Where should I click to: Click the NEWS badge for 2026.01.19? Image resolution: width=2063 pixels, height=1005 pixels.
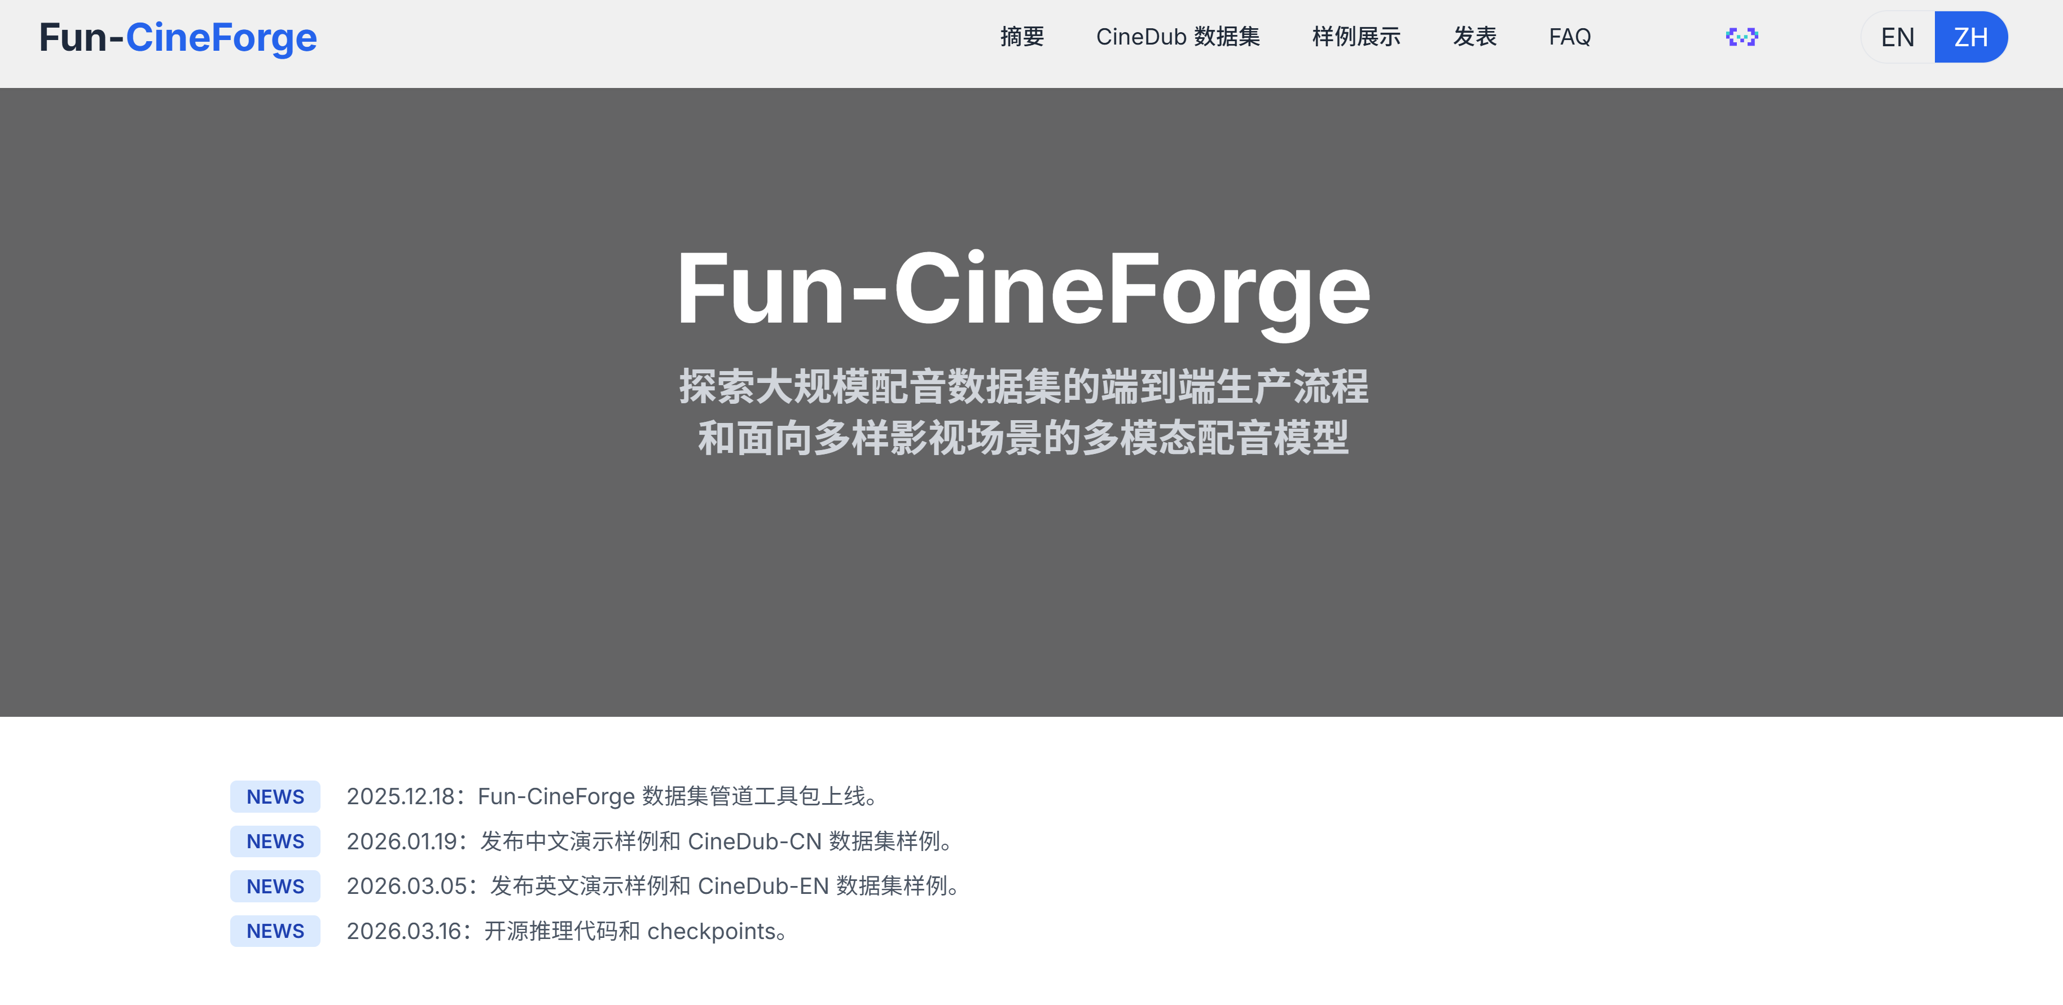275,842
